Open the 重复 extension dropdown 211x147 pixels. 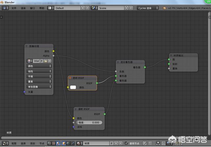39,81
